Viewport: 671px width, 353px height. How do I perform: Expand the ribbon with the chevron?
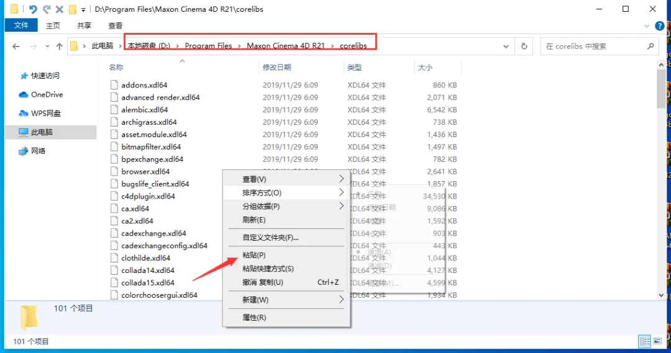pos(646,26)
